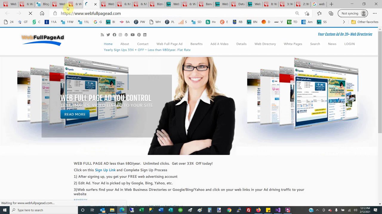Image resolution: width=382 pixels, height=214 pixels.
Task: Open the Web Full Page Ad menu
Action: tap(170, 44)
